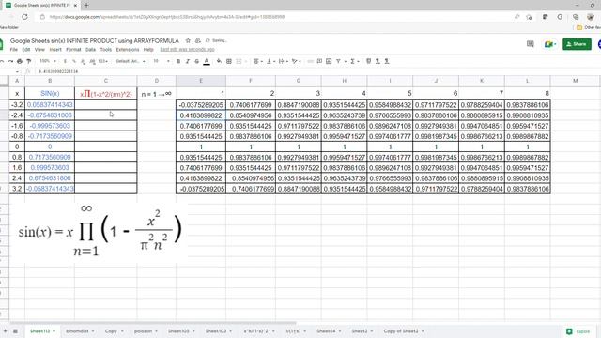Screen dimensions: 601x338
Task: Click the Print icon
Action: point(20,61)
